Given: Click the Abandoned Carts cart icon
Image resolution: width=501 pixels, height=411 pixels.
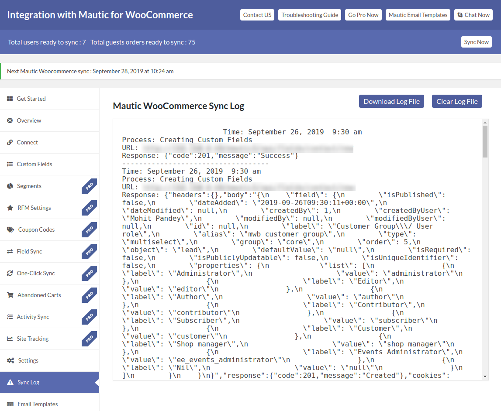Looking at the screenshot, I should 10,295.
